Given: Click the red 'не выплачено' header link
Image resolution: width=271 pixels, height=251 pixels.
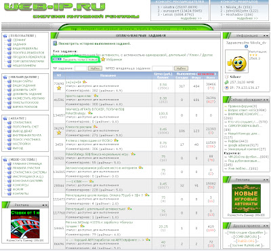Looking at the screenshot, I should (206, 74).
